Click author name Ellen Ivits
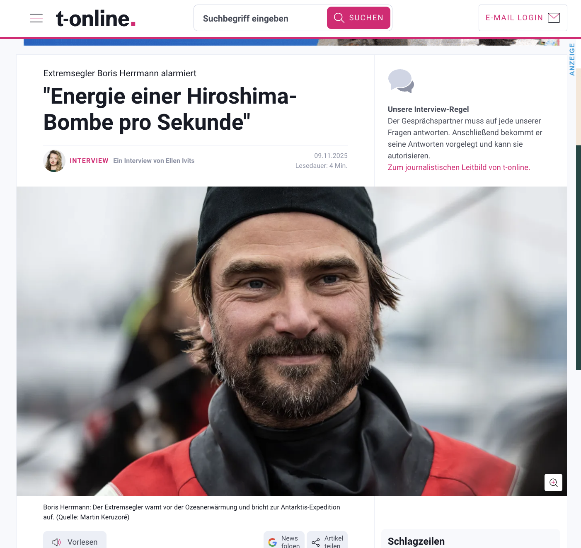Image resolution: width=581 pixels, height=548 pixels. [180, 161]
